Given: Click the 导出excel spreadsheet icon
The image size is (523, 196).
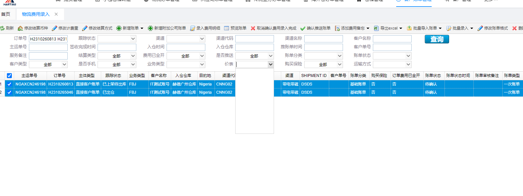Looking at the screenshot, I should coord(376,28).
